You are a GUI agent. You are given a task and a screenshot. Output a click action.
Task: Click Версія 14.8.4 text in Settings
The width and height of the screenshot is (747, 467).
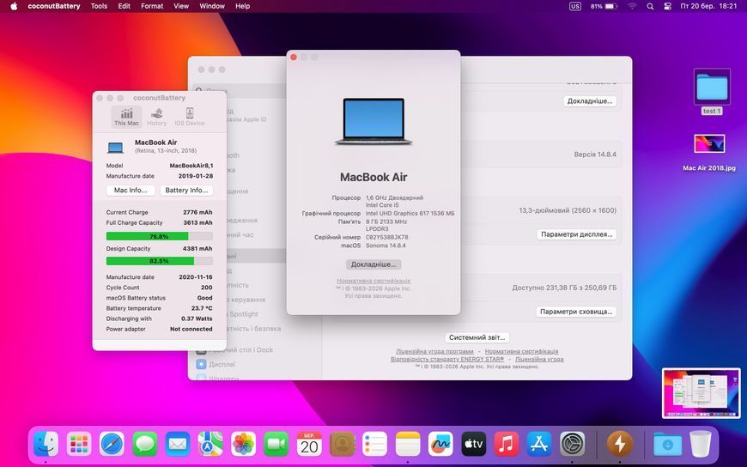pyautogui.click(x=595, y=155)
